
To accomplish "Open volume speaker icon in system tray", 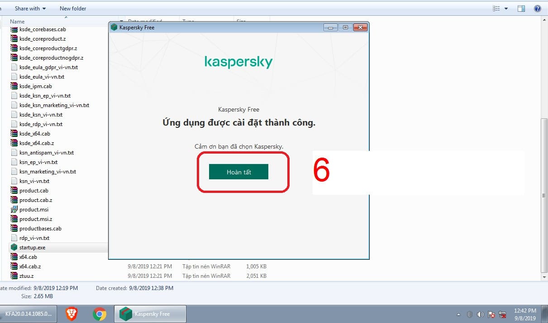I will click(x=480, y=314).
